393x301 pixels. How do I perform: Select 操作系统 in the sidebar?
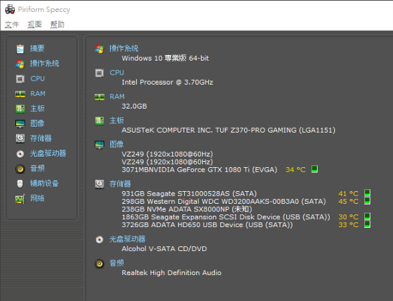(45, 63)
